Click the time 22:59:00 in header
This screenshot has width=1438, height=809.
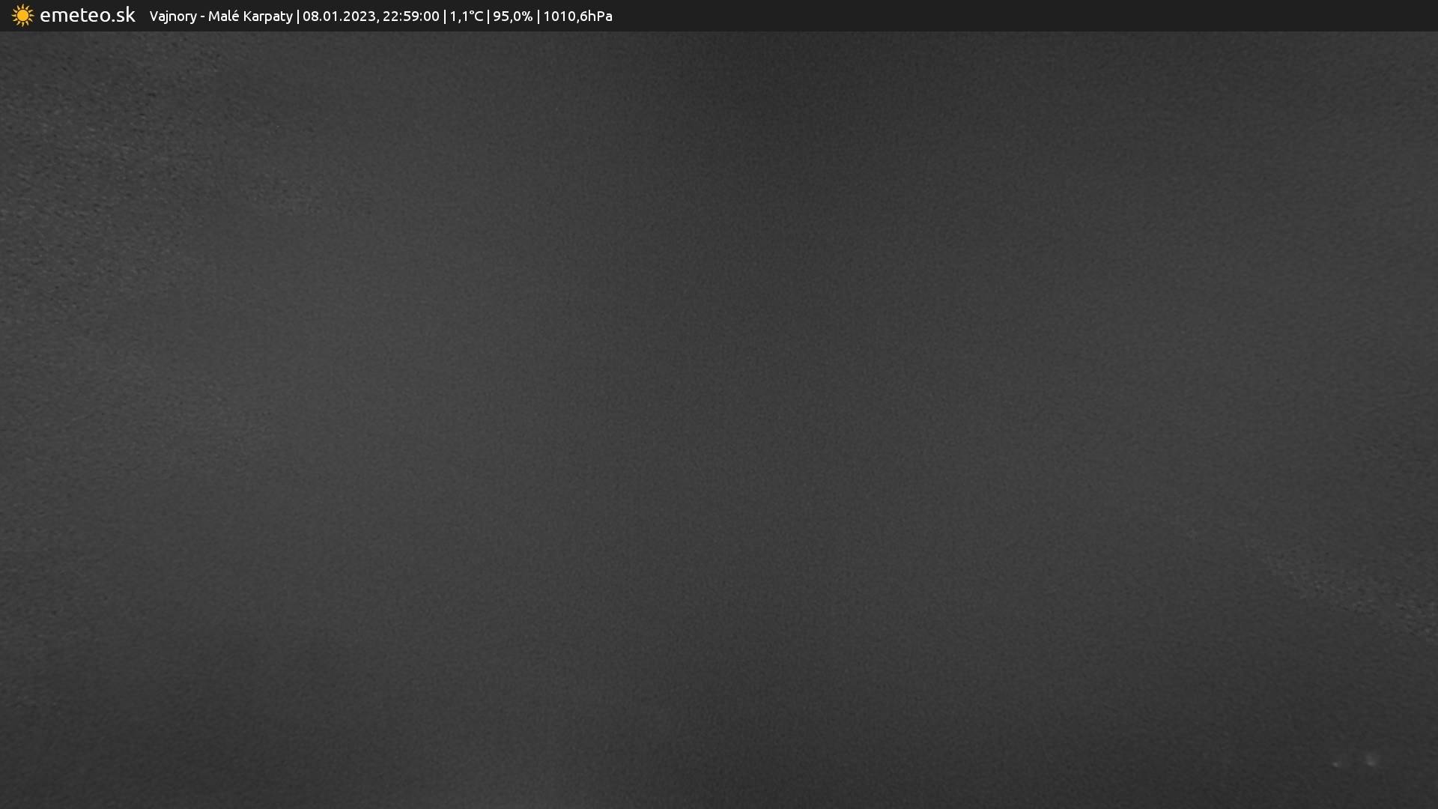(x=410, y=16)
